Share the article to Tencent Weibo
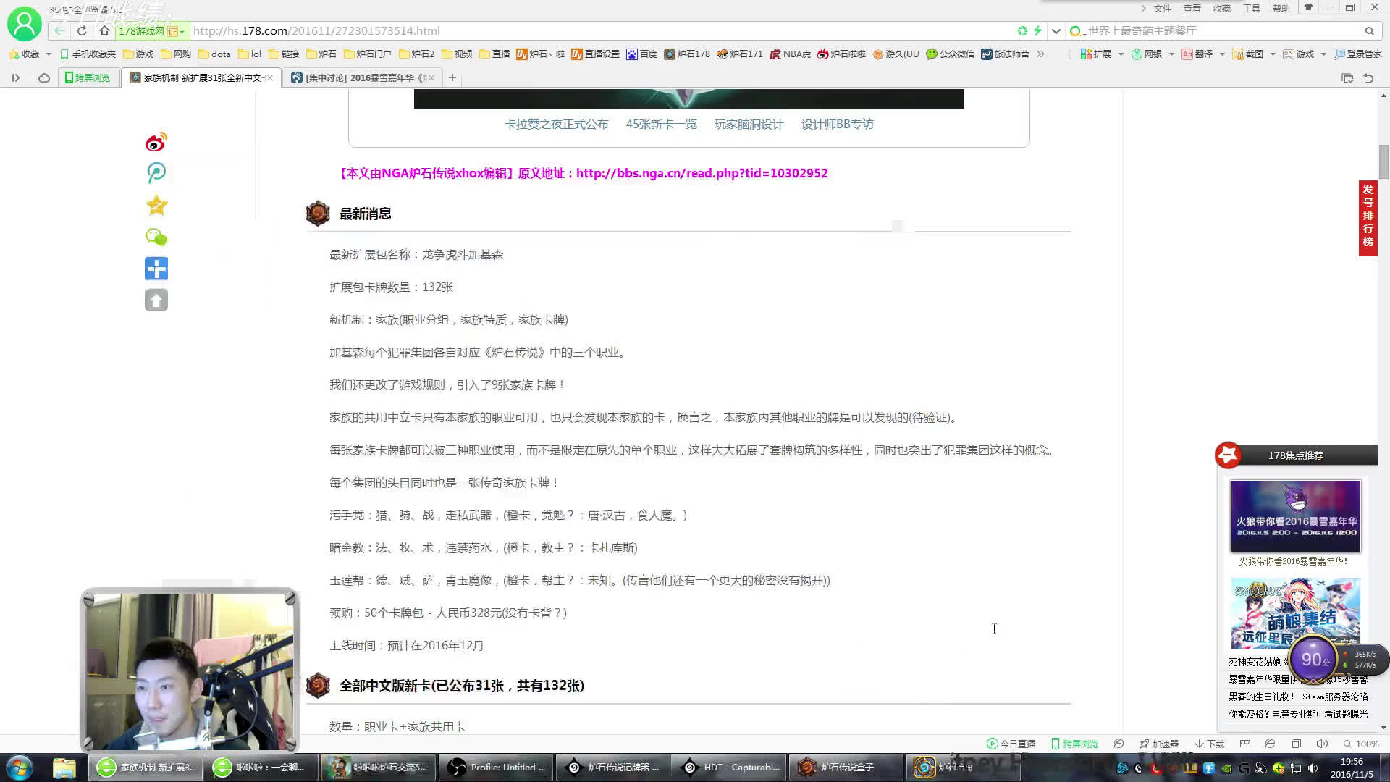This screenshot has width=1390, height=782. coord(156,173)
